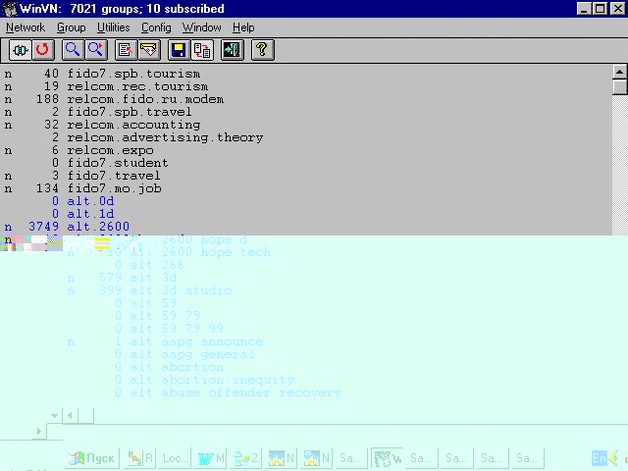Open the Config menu
The height and width of the screenshot is (471, 628).
(x=156, y=27)
